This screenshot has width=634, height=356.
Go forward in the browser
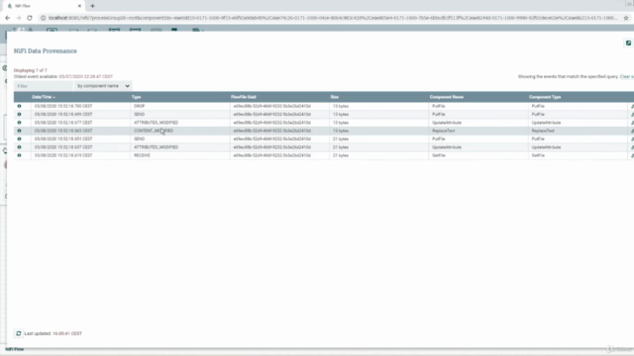point(19,18)
